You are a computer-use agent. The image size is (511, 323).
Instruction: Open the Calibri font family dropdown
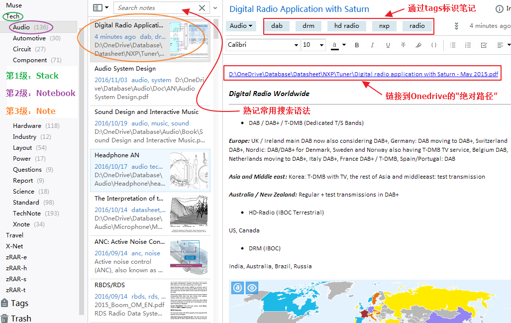(263, 45)
